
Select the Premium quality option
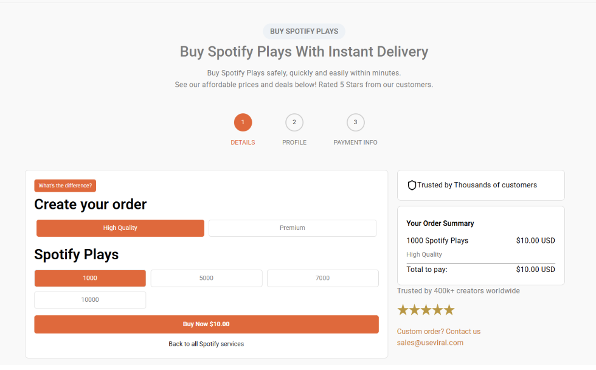[x=292, y=228]
